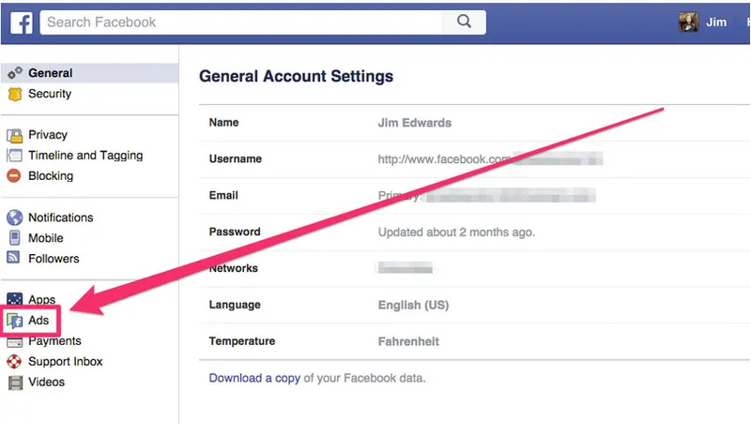Select the General settings item
The width and height of the screenshot is (751, 435).
tap(90, 73)
